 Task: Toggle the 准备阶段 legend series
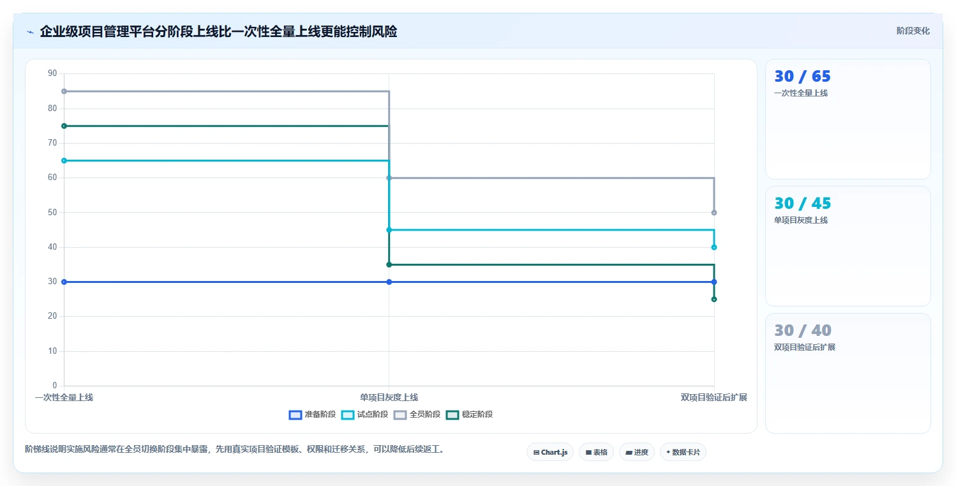point(312,414)
